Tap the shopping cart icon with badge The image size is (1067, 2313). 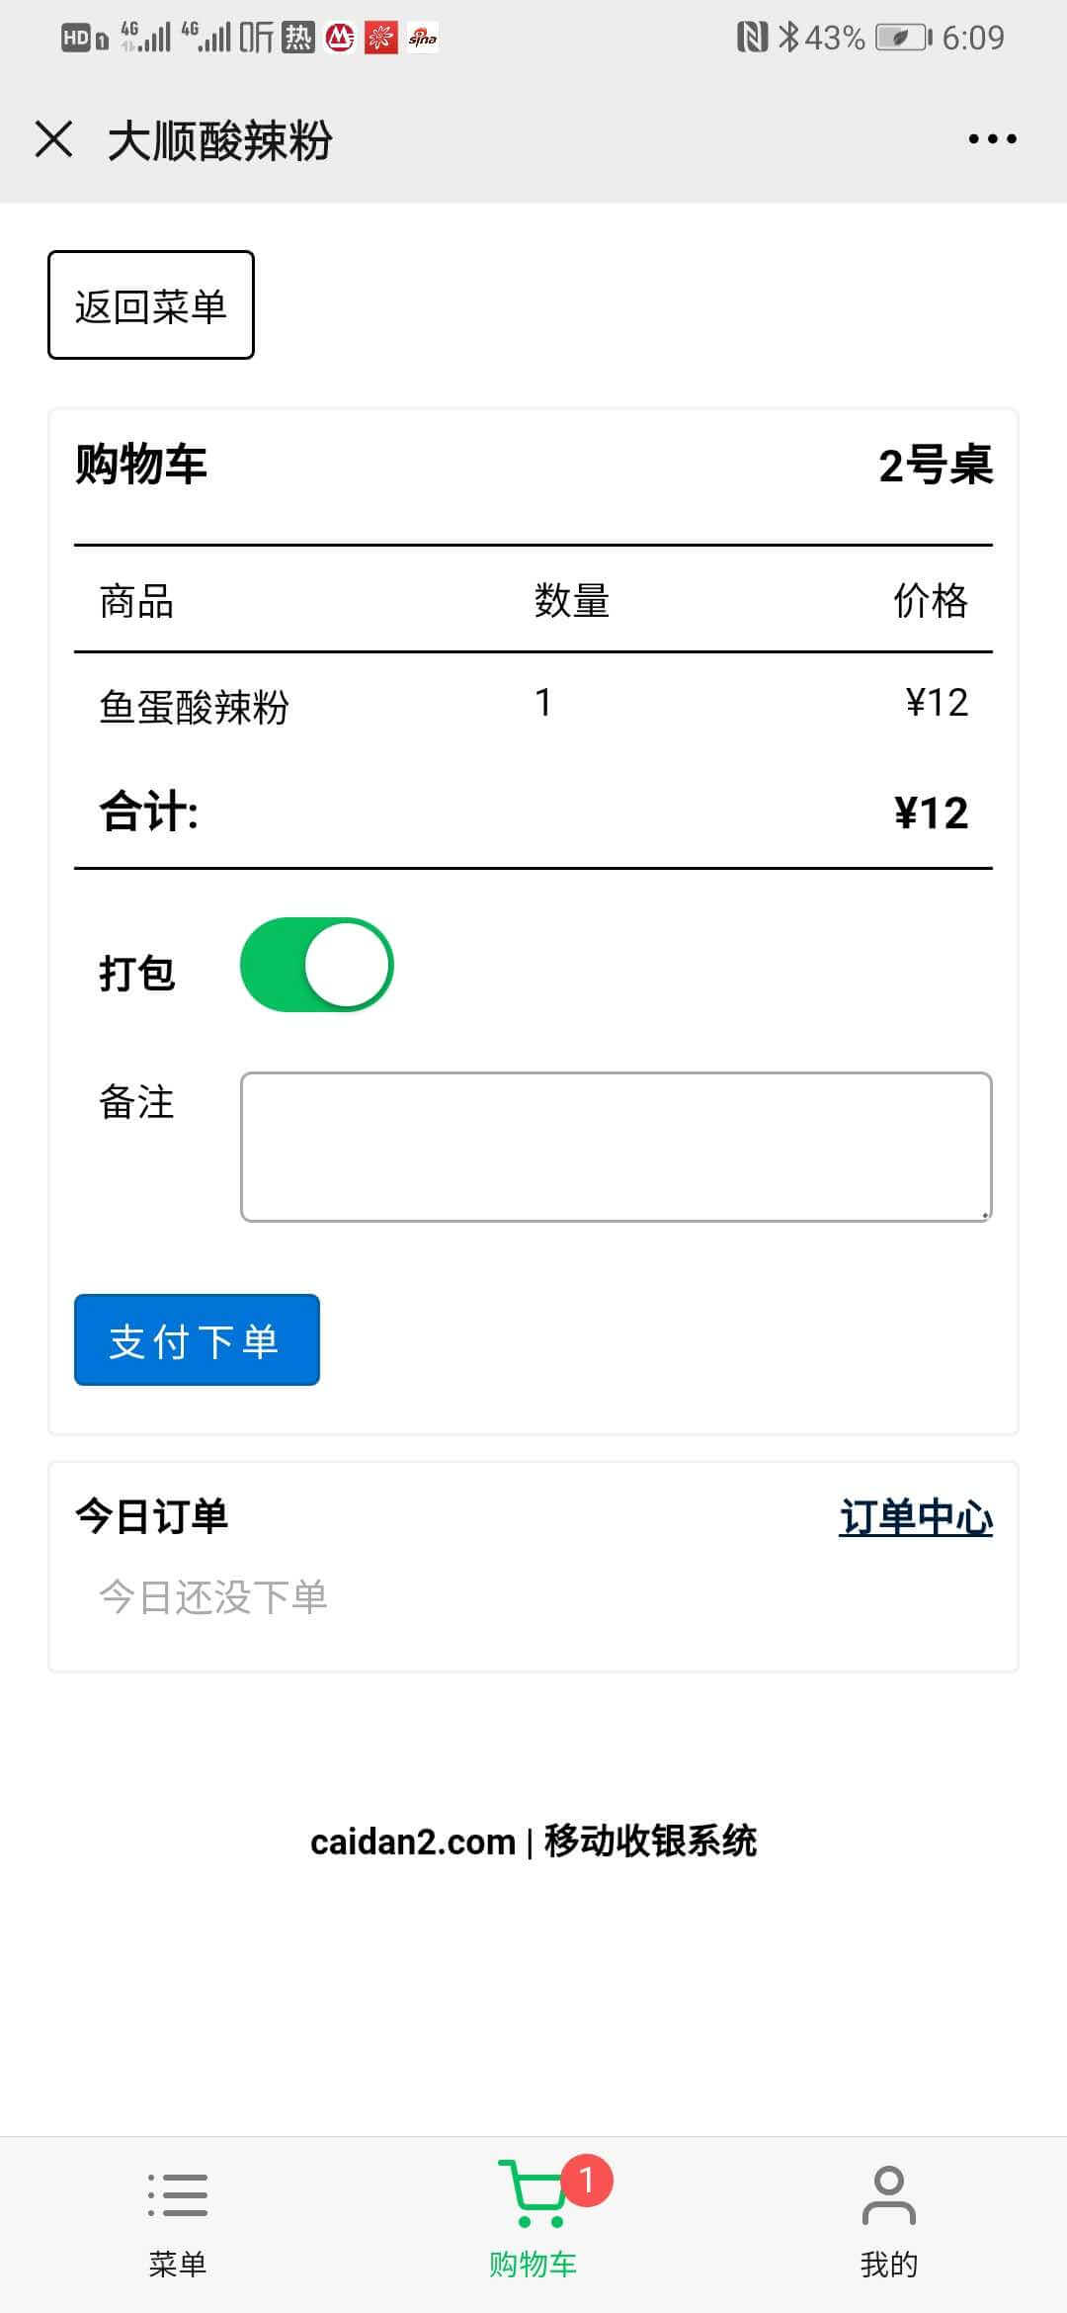[x=533, y=2194]
